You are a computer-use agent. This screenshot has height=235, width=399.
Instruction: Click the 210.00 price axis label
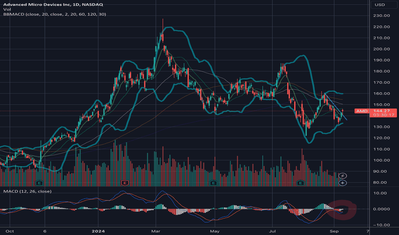(x=381, y=38)
